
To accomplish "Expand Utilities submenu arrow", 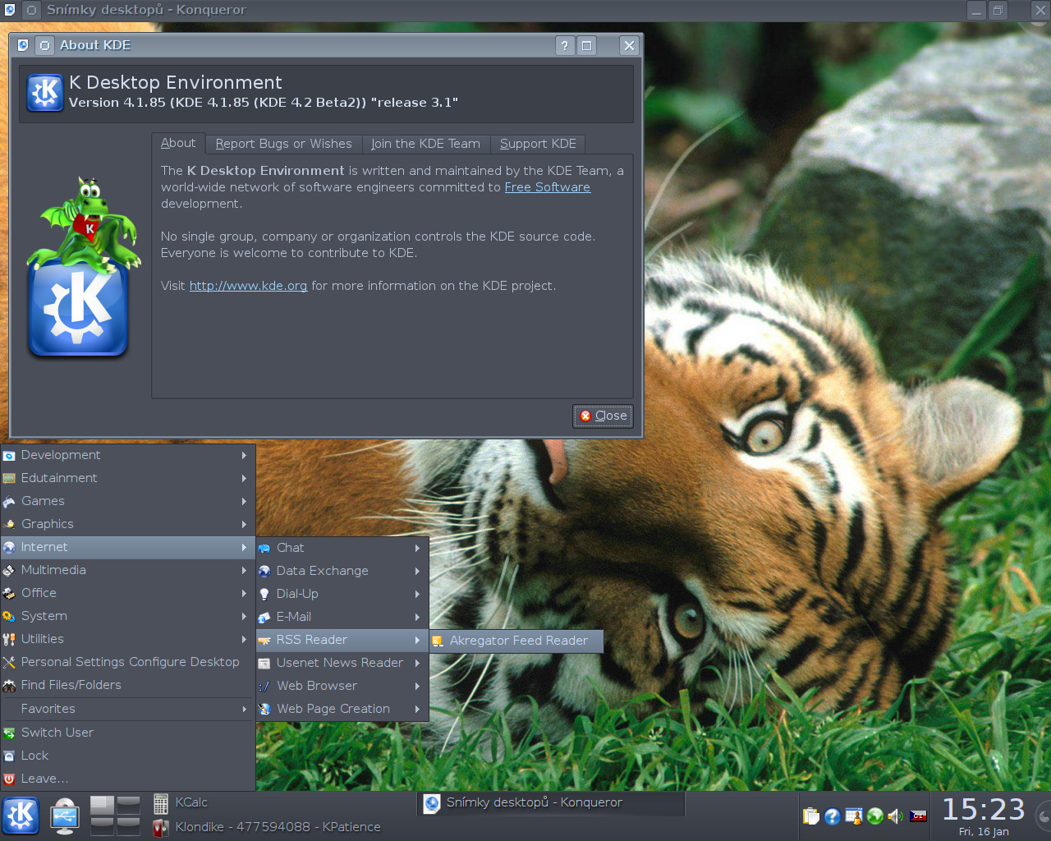I will [x=244, y=639].
